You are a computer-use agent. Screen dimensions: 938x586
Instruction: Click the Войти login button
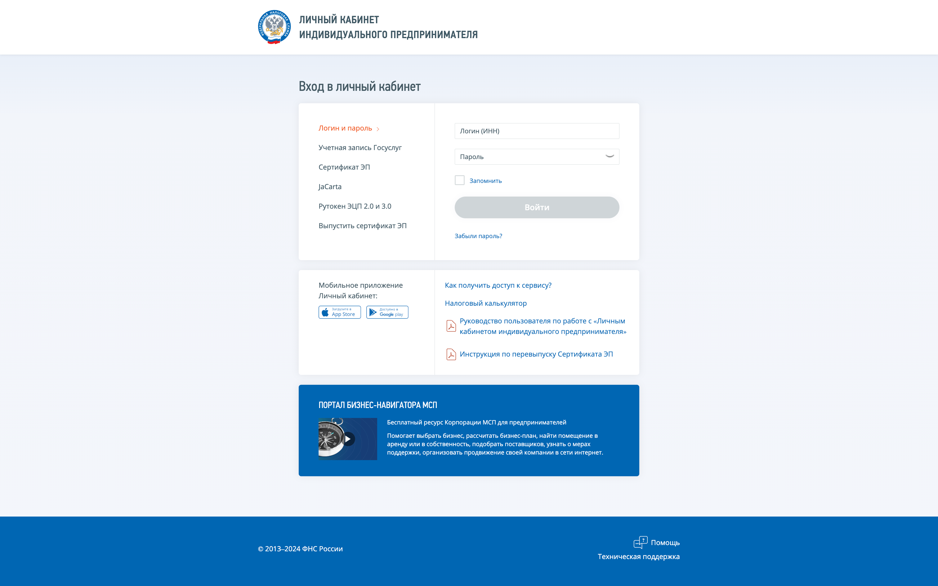536,207
